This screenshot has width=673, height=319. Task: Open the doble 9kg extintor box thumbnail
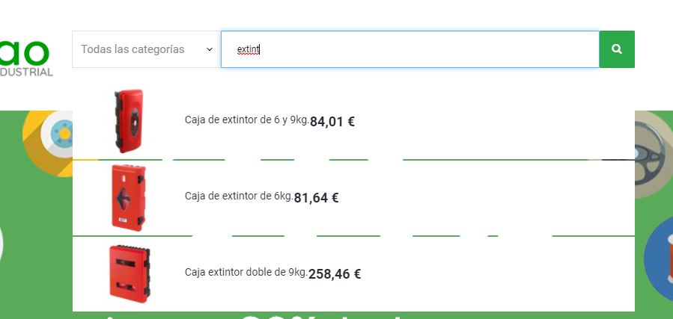pos(127,273)
